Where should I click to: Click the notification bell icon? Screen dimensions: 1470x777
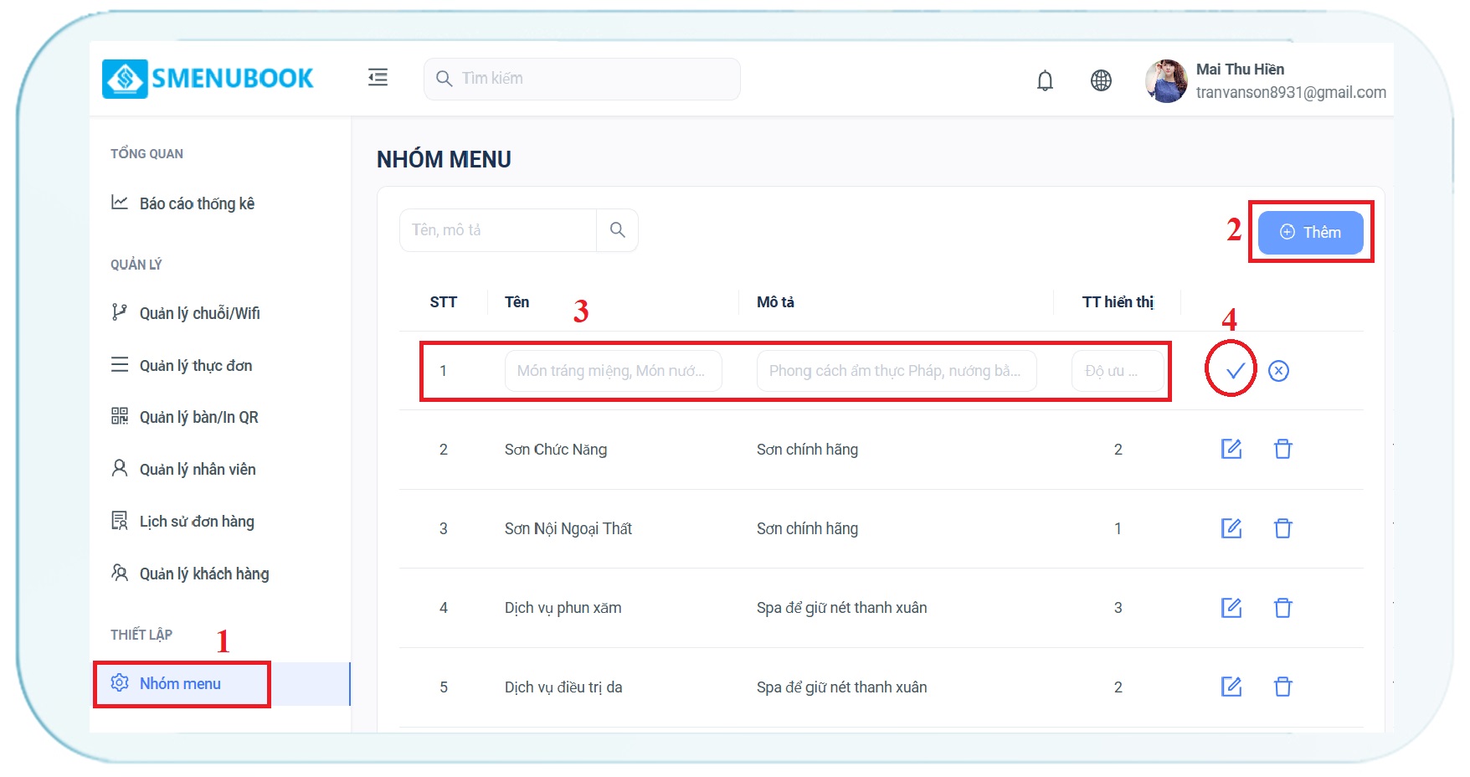(x=1045, y=80)
